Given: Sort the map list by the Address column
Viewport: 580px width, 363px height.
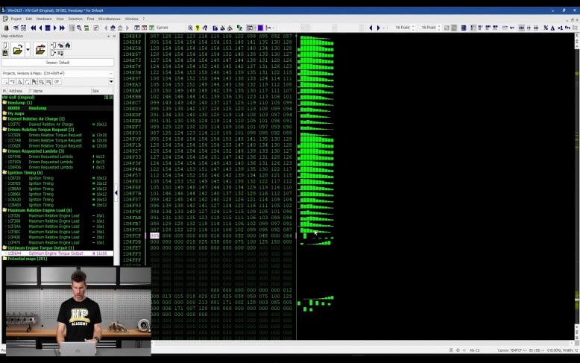Looking at the screenshot, I should (17, 91).
